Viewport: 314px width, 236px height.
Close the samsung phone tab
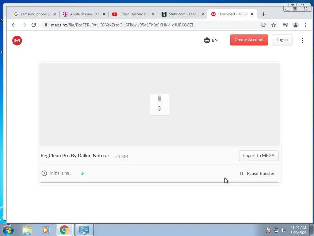click(55, 14)
